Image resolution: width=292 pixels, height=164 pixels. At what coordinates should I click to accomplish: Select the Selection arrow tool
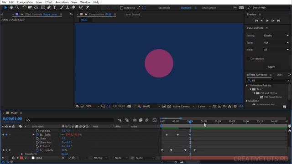tap(5, 7)
